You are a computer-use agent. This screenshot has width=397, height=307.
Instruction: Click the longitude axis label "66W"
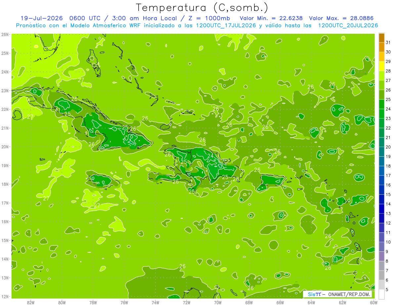[x=280, y=302]
